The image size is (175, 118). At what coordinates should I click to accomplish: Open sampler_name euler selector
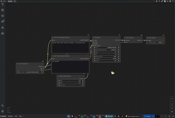106,56
